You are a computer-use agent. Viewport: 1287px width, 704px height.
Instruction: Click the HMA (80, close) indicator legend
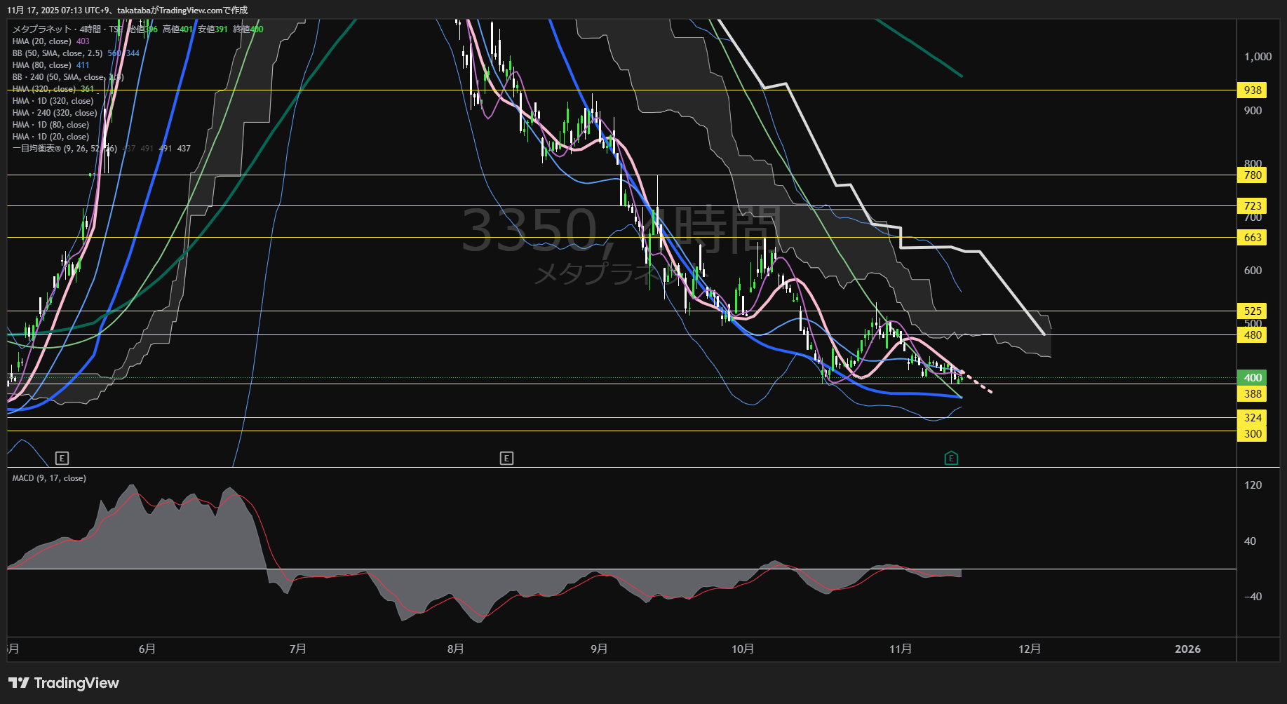click(x=42, y=65)
